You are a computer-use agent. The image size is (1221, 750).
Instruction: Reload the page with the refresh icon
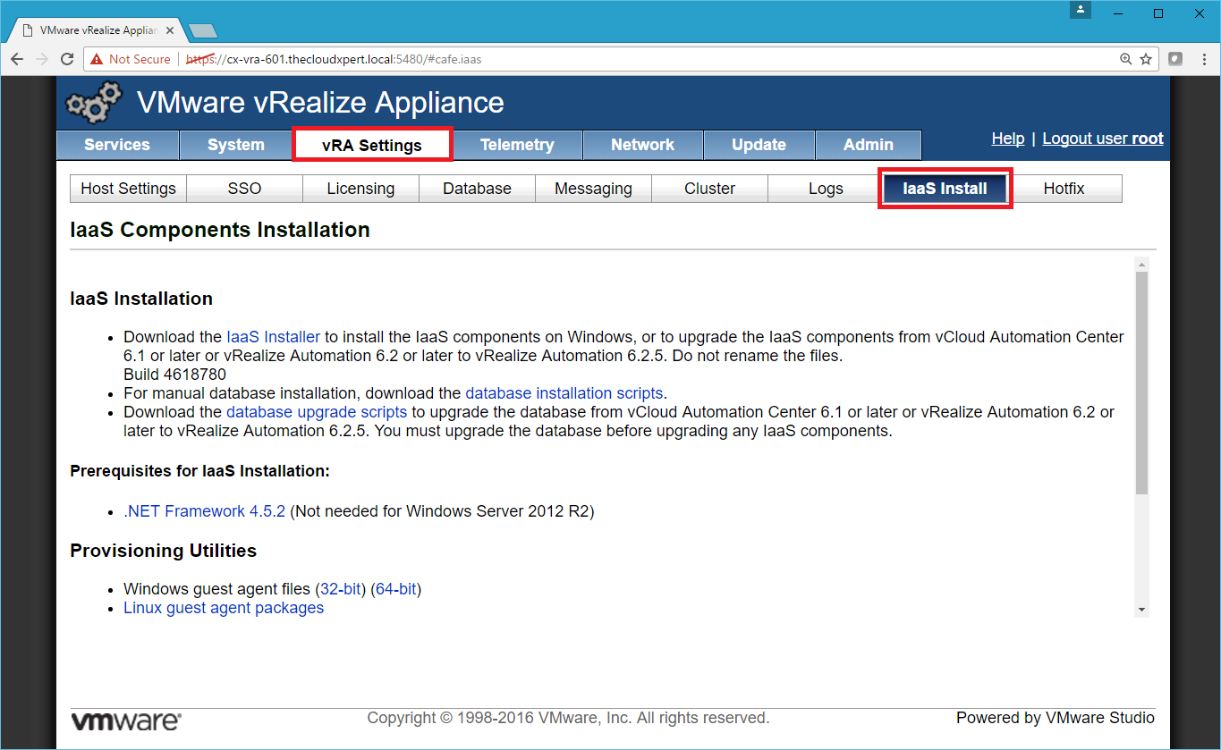tap(67, 59)
